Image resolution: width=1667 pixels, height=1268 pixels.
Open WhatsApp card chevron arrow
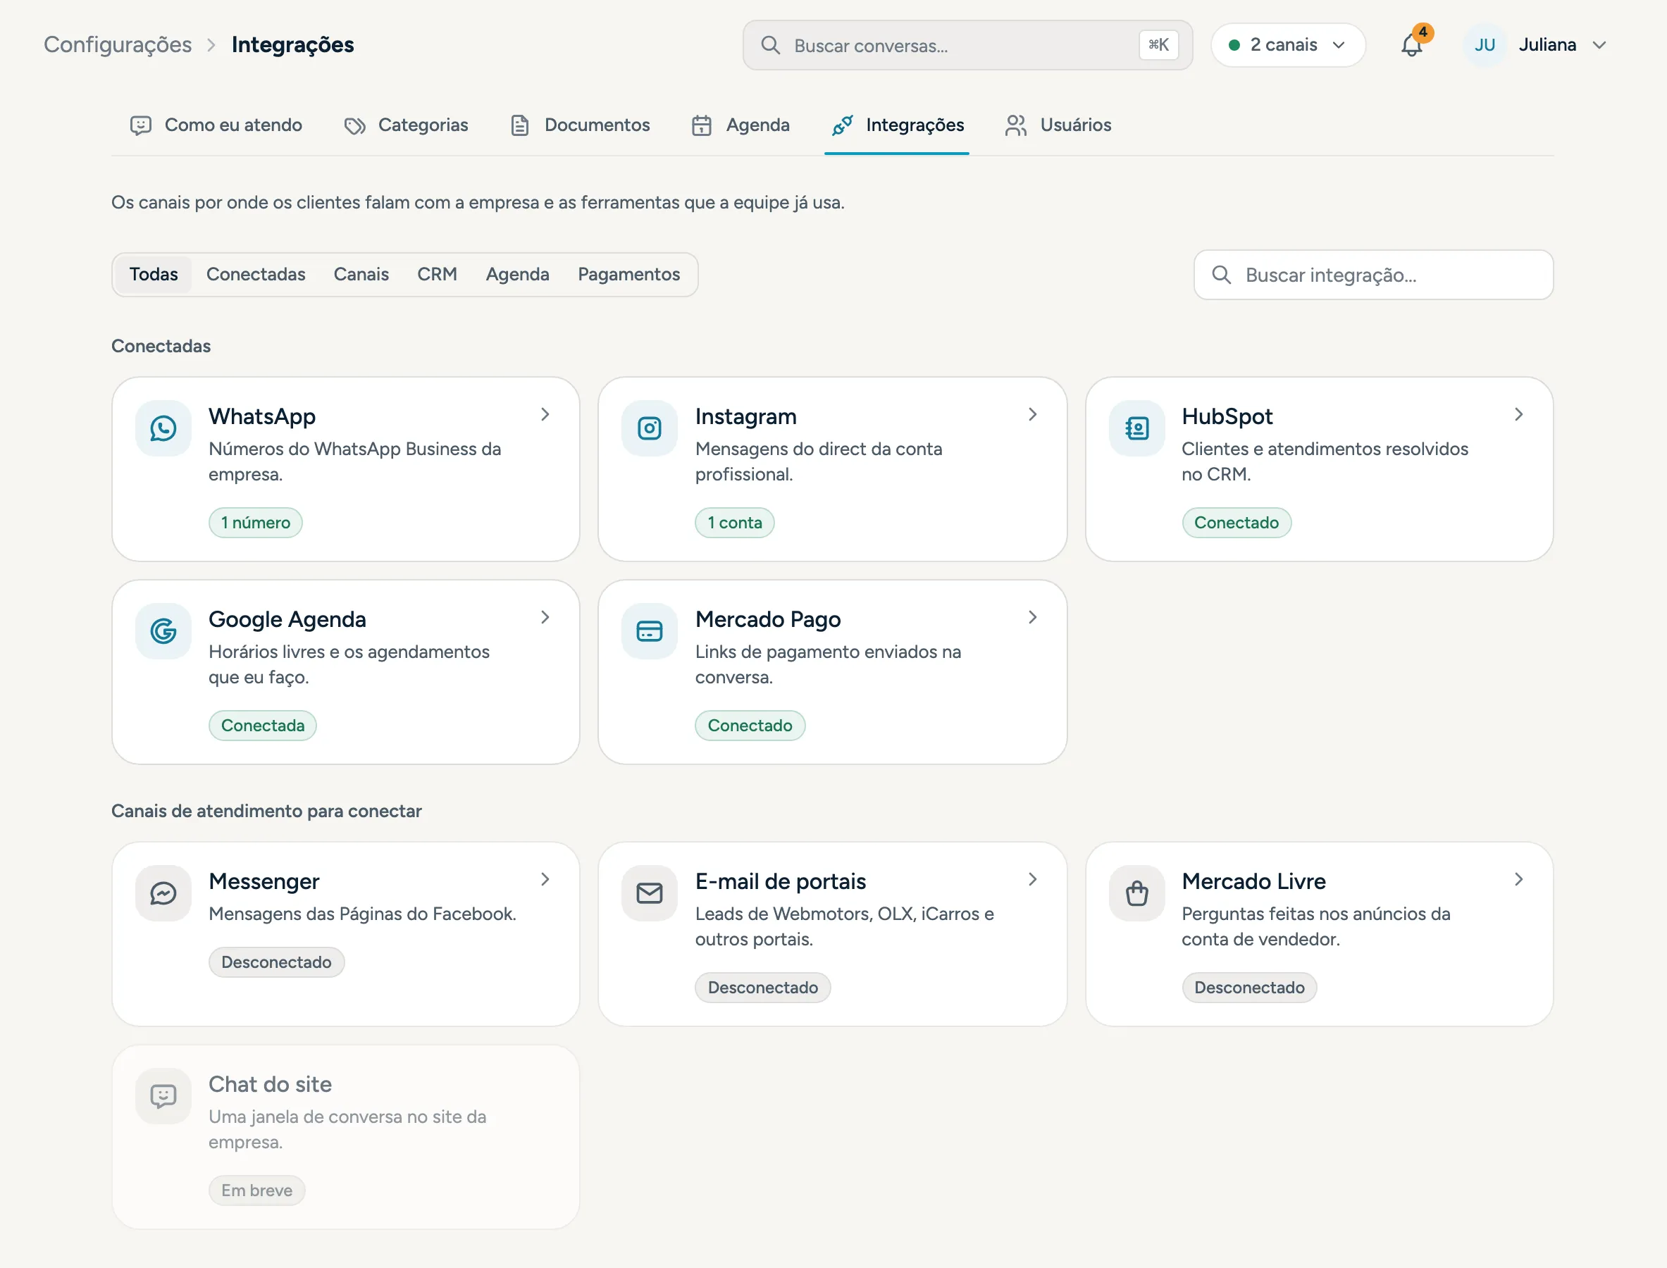tap(545, 414)
